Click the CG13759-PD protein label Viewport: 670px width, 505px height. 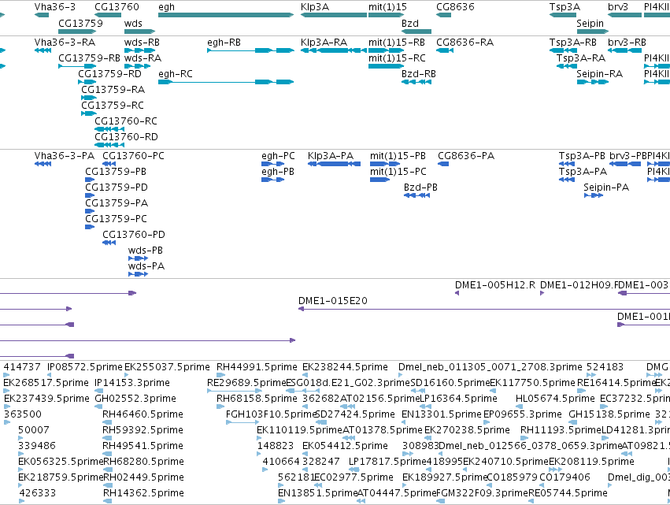click(x=117, y=188)
